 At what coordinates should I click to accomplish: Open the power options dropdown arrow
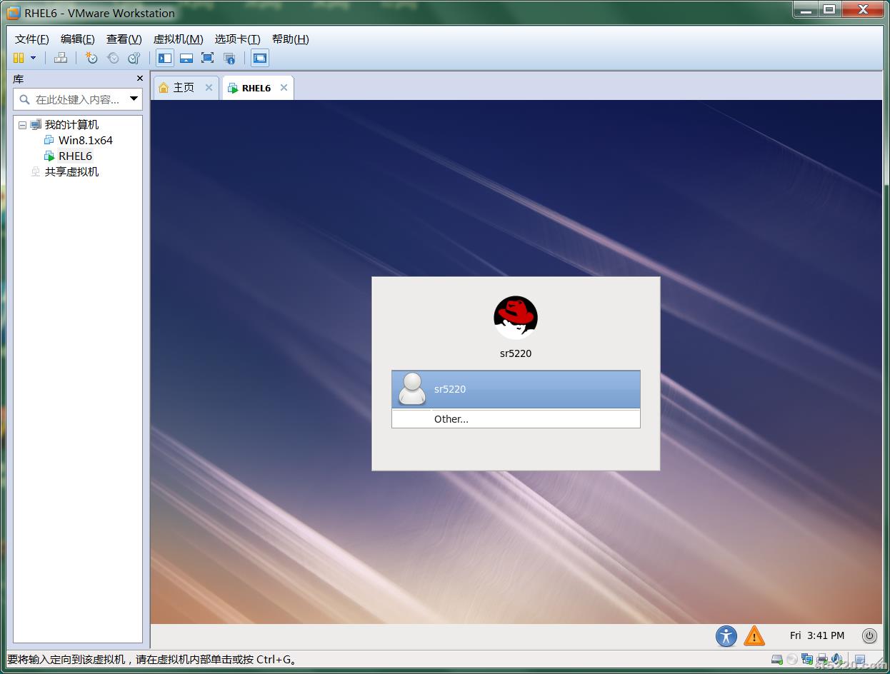pos(33,58)
